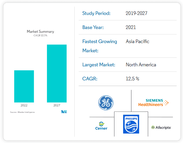Select the Asia Pacific value

pyautogui.click(x=137, y=41)
